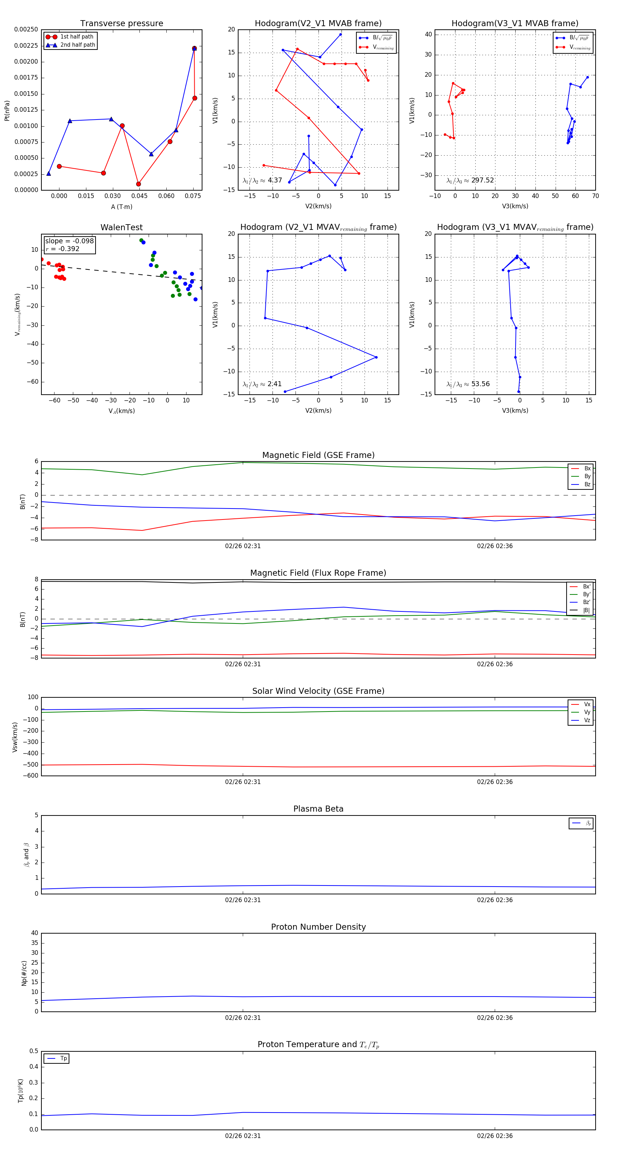
Task: Select the Bz' legend entry in Flux Rope plot
Action: (580, 603)
